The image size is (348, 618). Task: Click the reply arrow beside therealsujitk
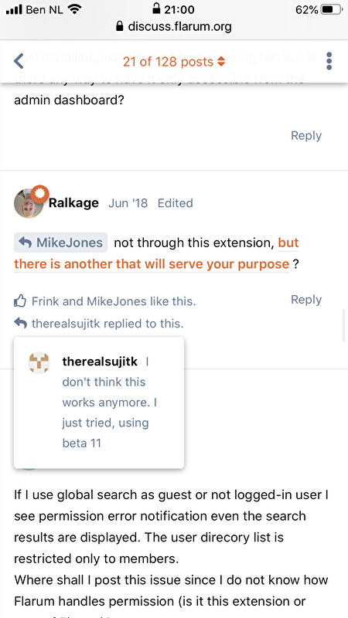[x=20, y=323]
